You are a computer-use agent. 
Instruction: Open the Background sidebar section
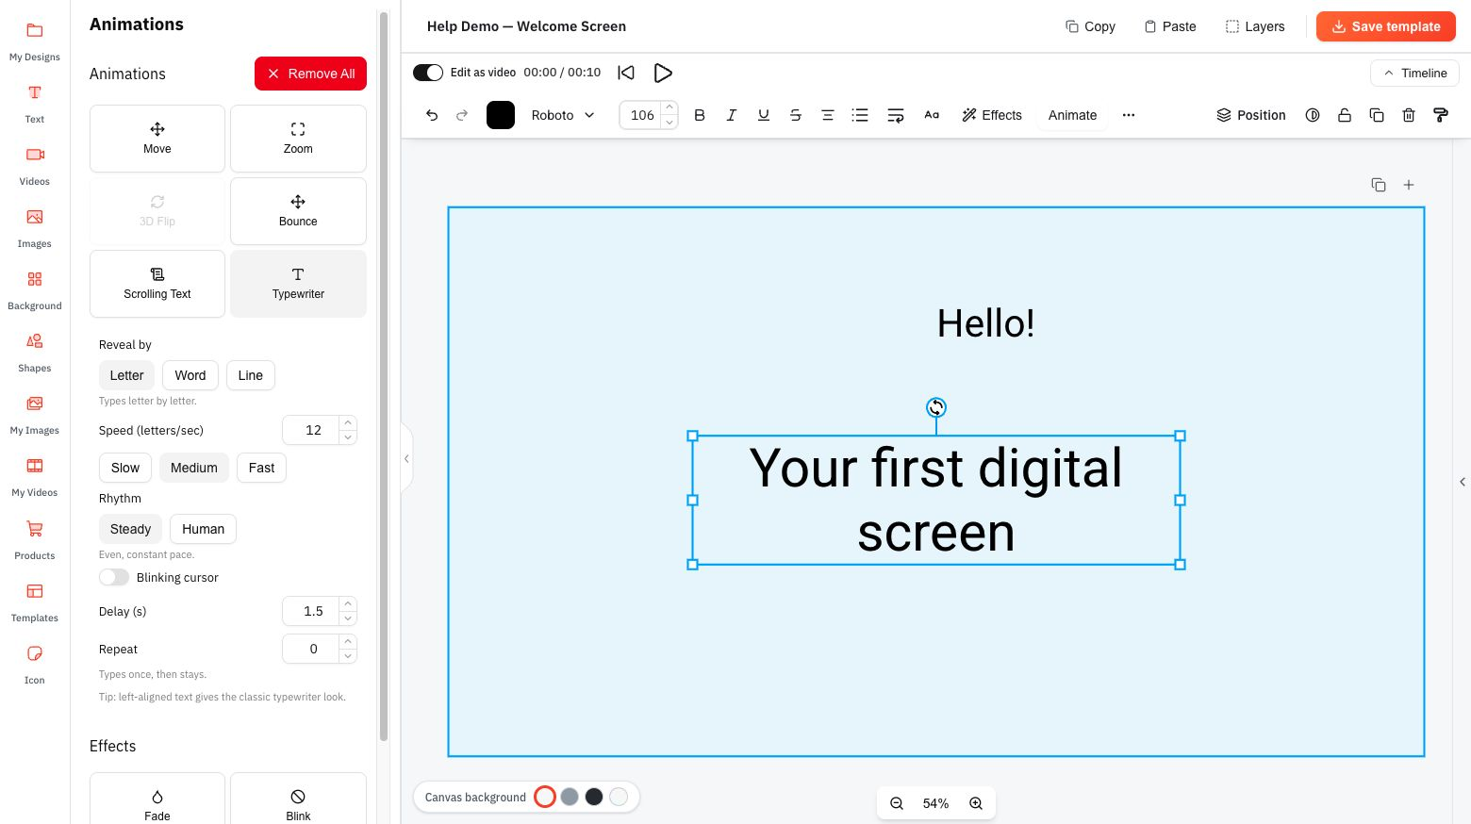35,291
